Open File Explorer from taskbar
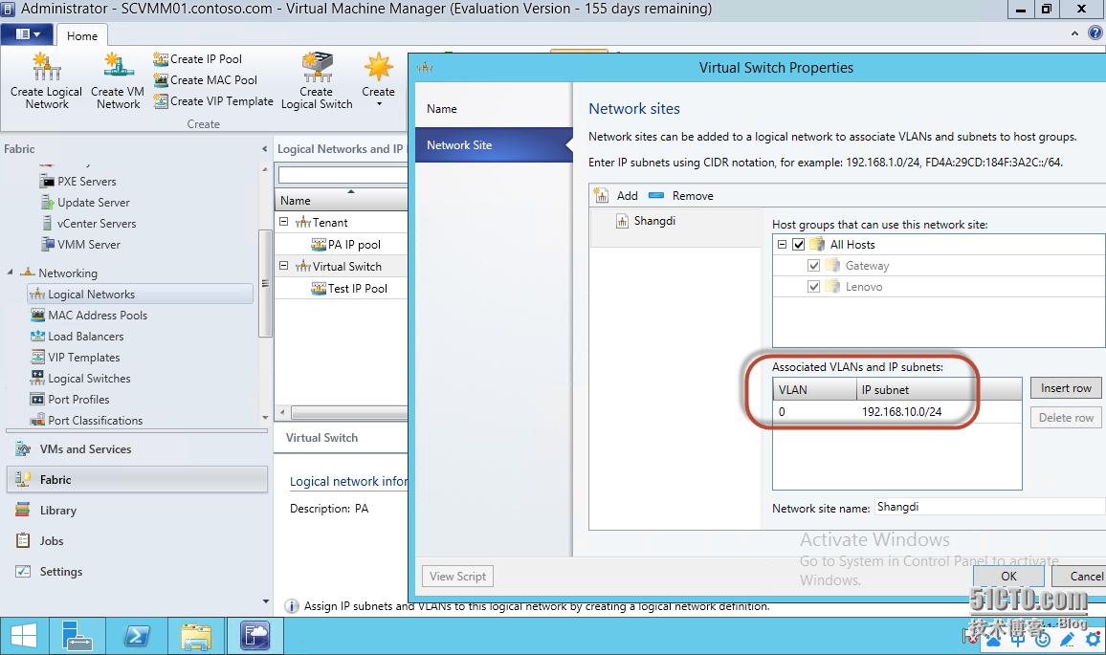Image resolution: width=1106 pixels, height=655 pixels. 196,636
